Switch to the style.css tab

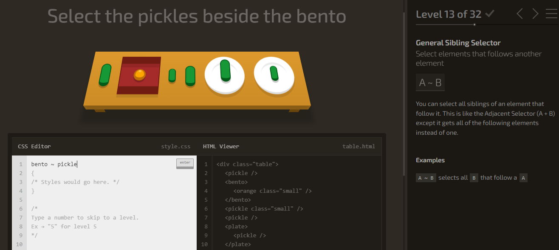coord(176,146)
